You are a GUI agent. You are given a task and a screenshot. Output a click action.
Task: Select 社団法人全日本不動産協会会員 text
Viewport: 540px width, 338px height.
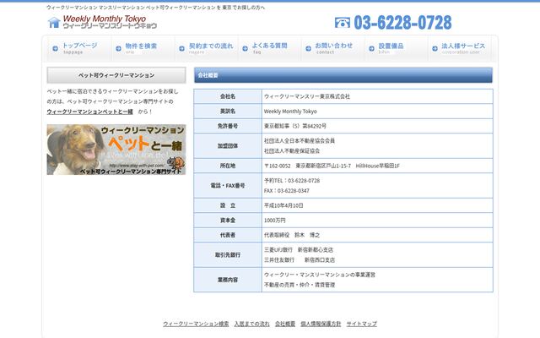pyautogui.click(x=300, y=141)
